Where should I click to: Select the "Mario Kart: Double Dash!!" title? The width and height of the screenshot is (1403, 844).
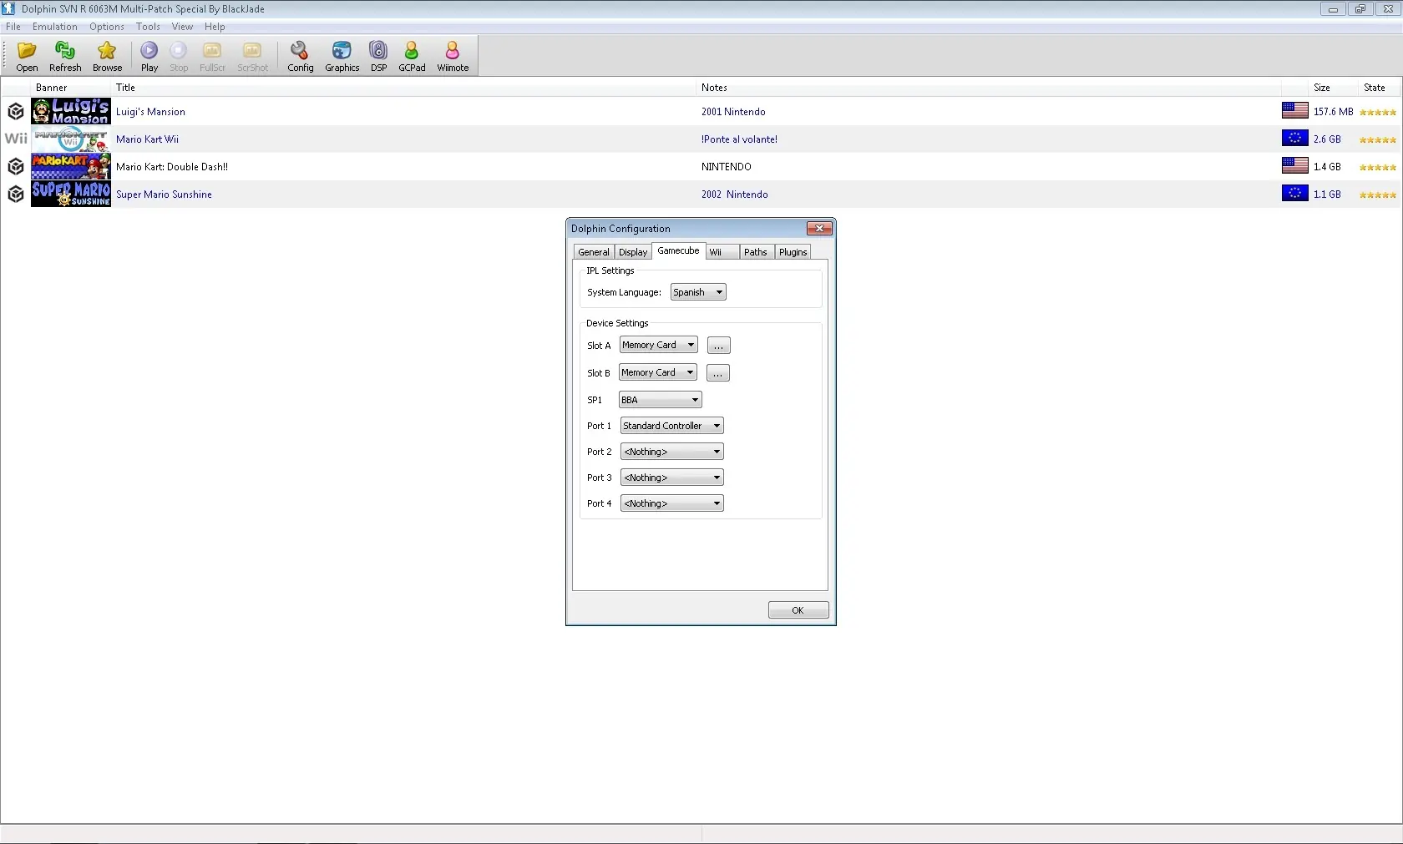(172, 167)
